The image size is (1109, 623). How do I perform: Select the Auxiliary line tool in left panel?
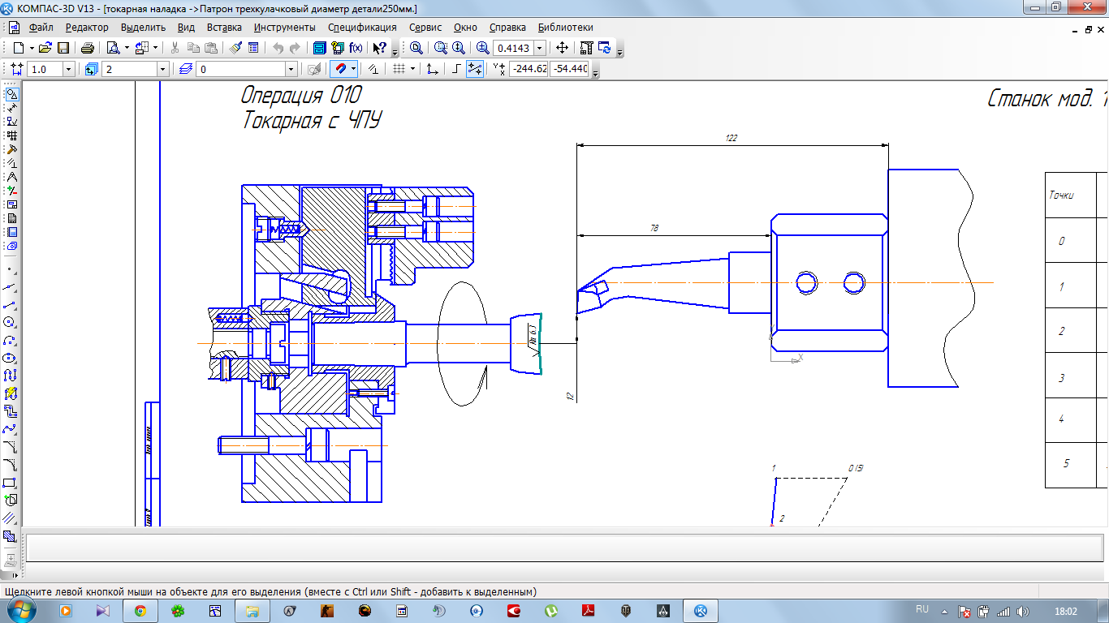click(x=11, y=286)
